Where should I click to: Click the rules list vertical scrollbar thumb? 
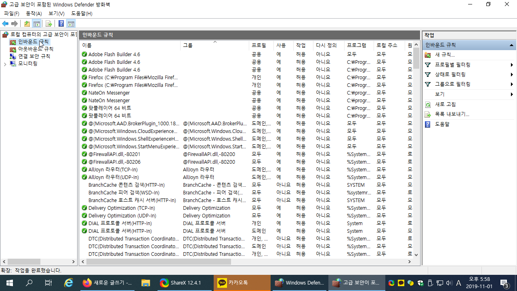pos(416,58)
